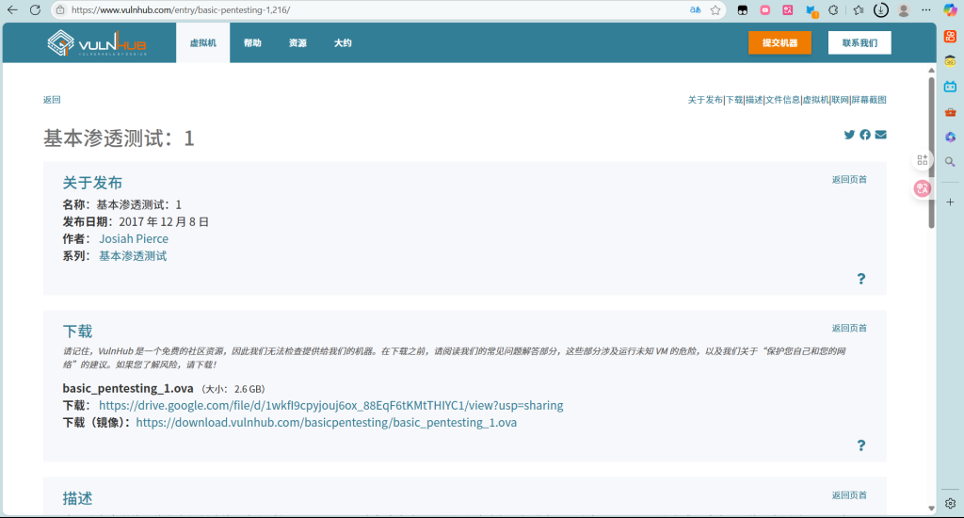Screen dimensions: 964x518
Task: Bookmark the page with the star icon
Action: [715, 10]
